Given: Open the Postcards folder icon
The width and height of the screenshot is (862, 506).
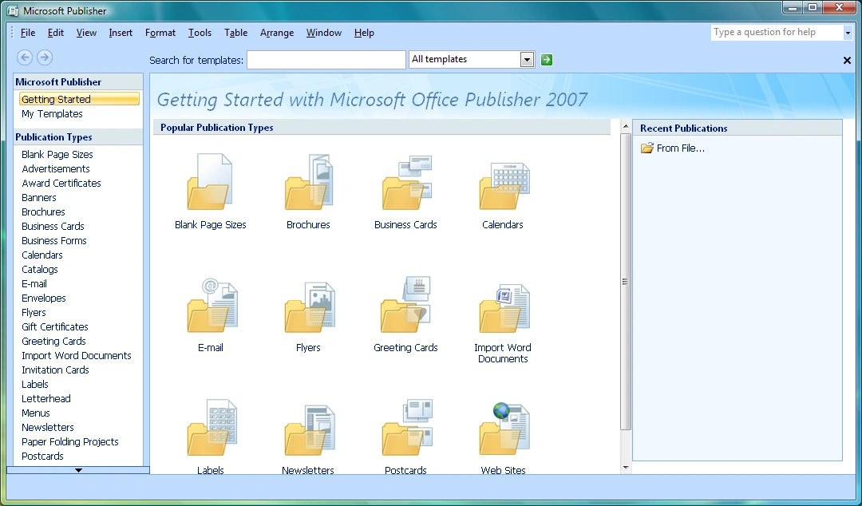Looking at the screenshot, I should [407, 427].
